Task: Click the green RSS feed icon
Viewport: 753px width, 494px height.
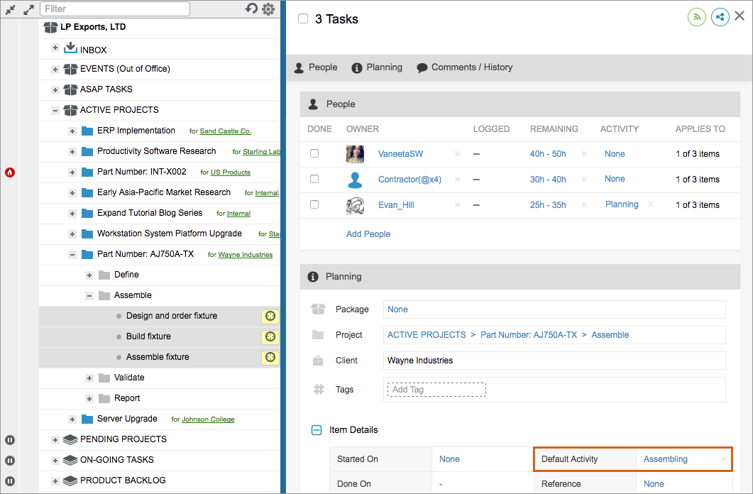Action: (697, 17)
